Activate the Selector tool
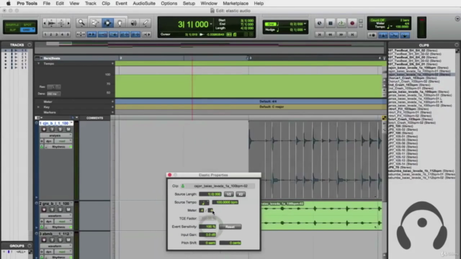Image resolution: width=461 pixels, height=259 pixels. click(107, 23)
